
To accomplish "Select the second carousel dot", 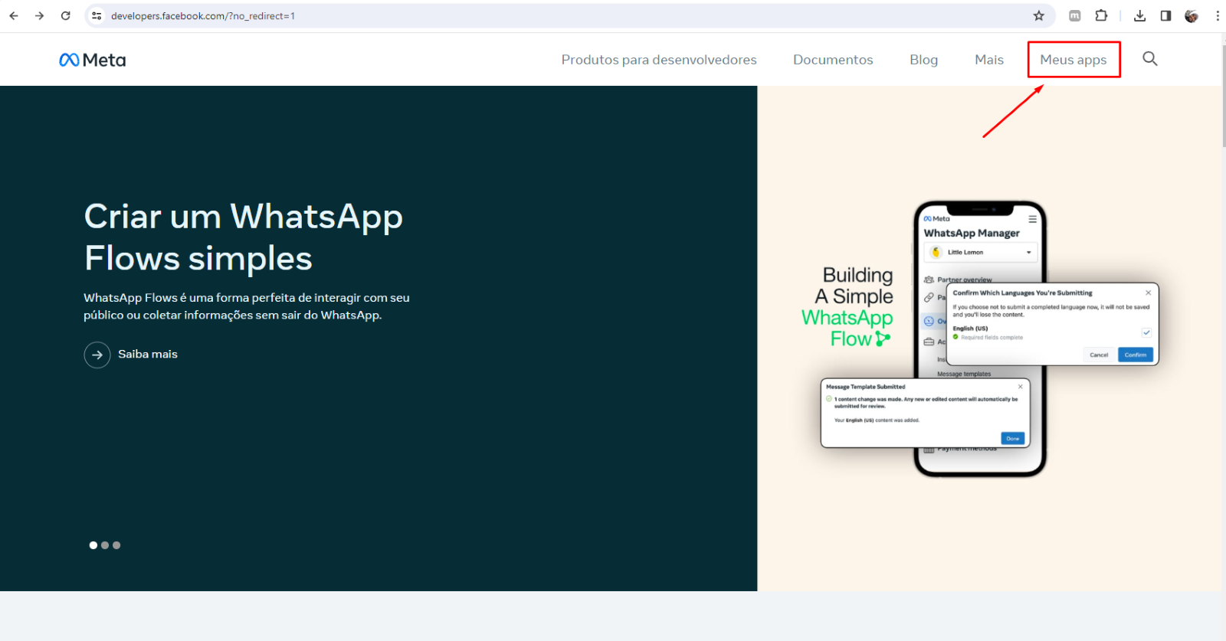I will click(x=105, y=545).
